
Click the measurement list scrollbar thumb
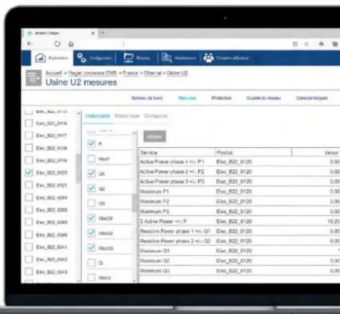pos(135,202)
